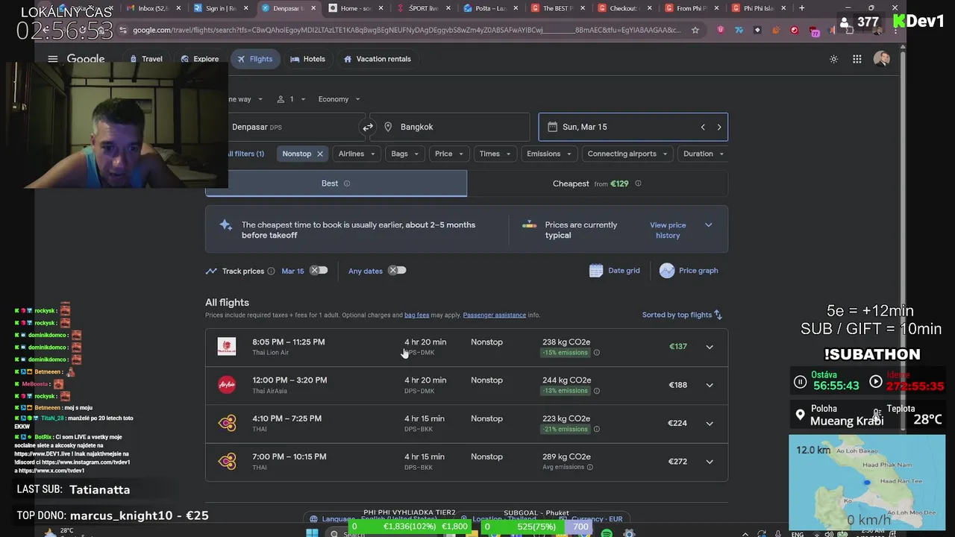Image resolution: width=955 pixels, height=537 pixels.
Task: Click the Bangkok destination field
Action: (449, 127)
